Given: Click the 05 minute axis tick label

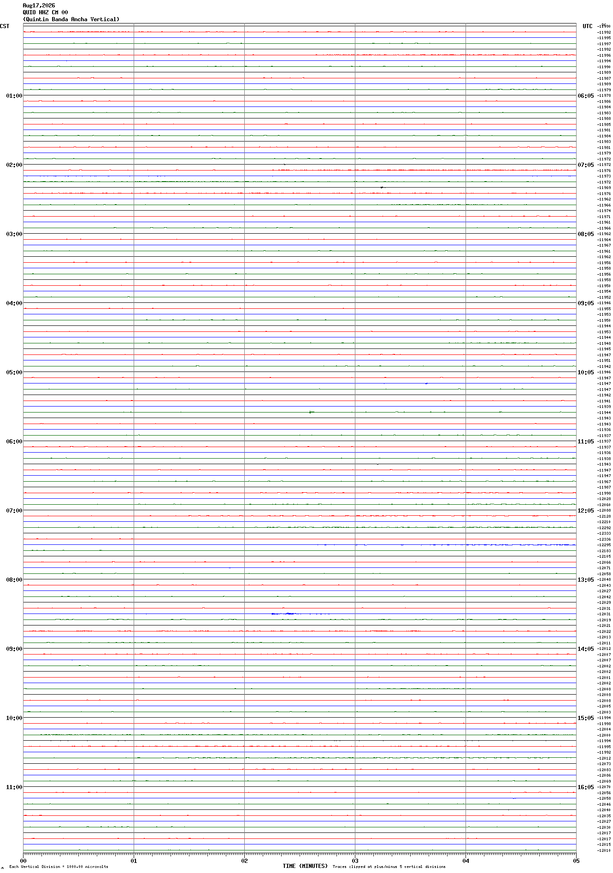Looking at the screenshot, I should [x=576, y=861].
